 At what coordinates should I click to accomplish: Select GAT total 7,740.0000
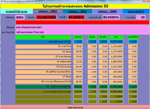tap(116, 87)
